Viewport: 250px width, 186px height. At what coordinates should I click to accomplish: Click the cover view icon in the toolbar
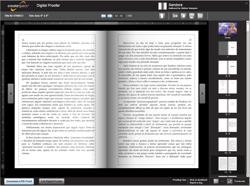pyautogui.click(x=162, y=16)
